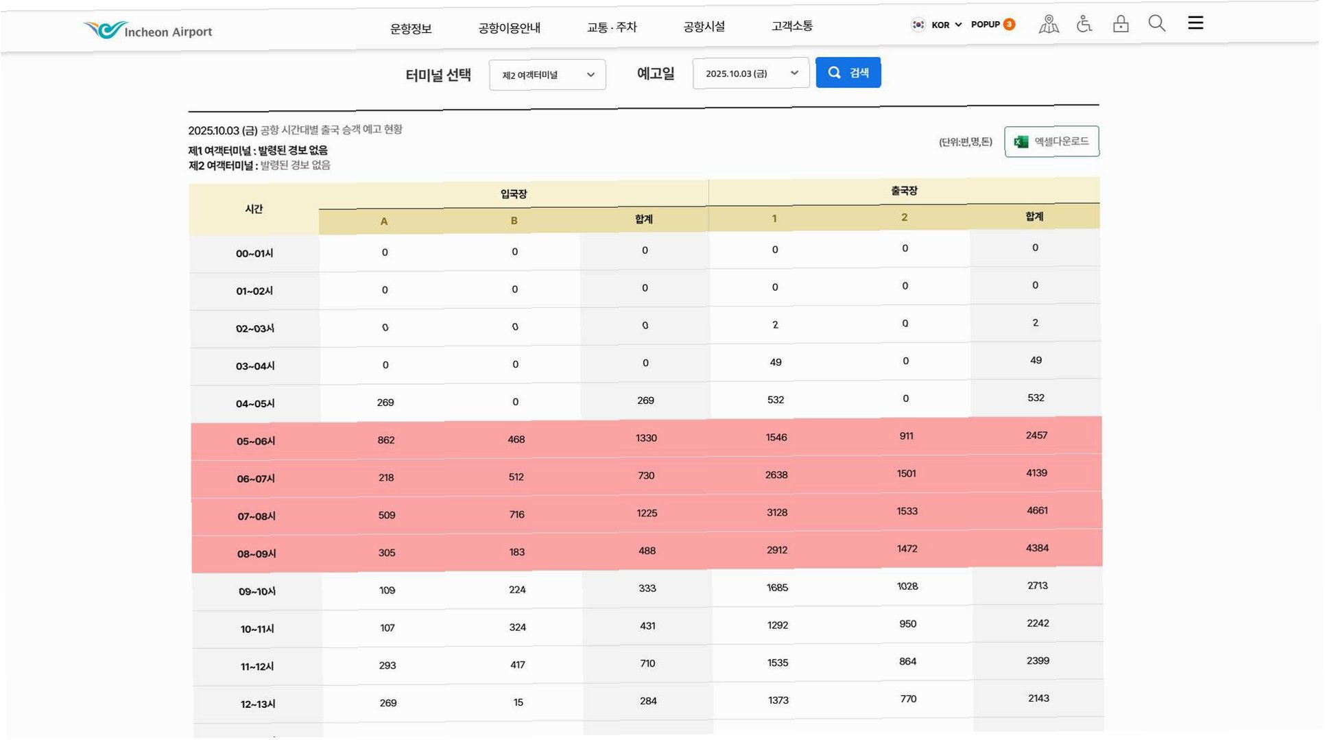Click the 00~01시 time row label
Viewport: 1325px width, 740px height.
click(x=254, y=253)
